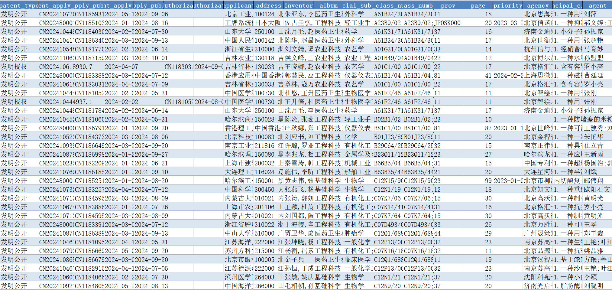Viewport: 612px width, 290px height.
Task: Click the address cell 266000
Action: pos(264,286)
